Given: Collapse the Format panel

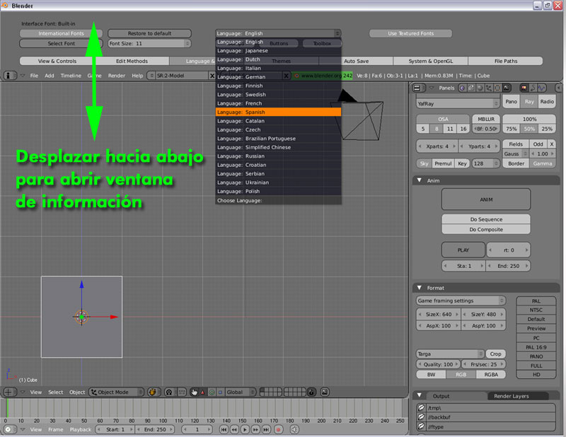Looking at the screenshot, I should click(x=419, y=288).
